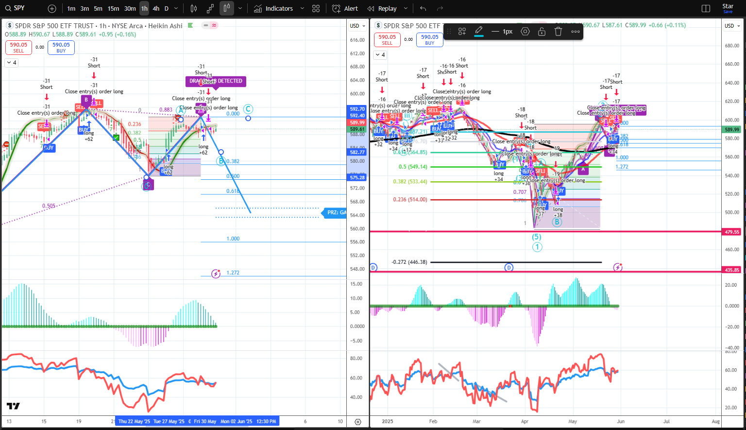This screenshot has height=430, width=746.
Task: Click the 'Mon 02 Jun '25' time label
Action: 236,421
